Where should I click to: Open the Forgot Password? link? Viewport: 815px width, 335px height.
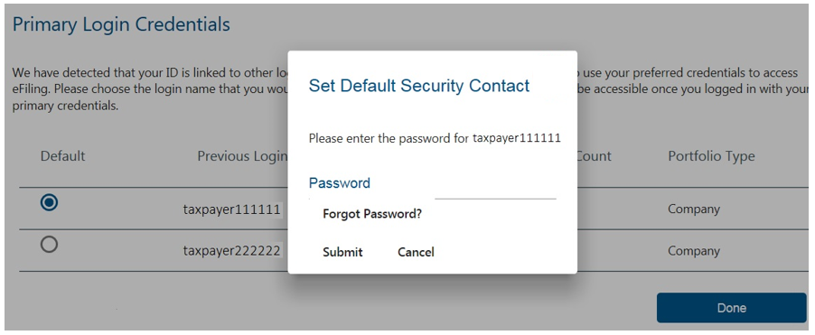(372, 214)
